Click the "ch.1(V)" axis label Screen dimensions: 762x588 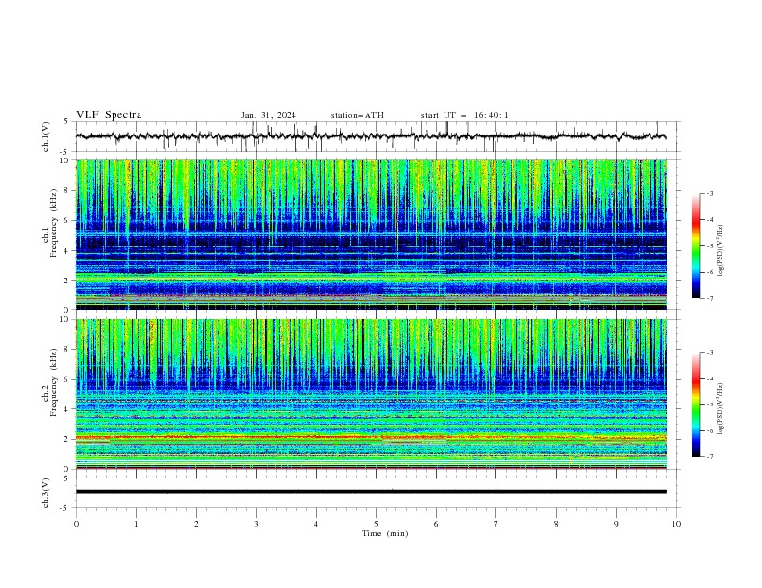46,136
